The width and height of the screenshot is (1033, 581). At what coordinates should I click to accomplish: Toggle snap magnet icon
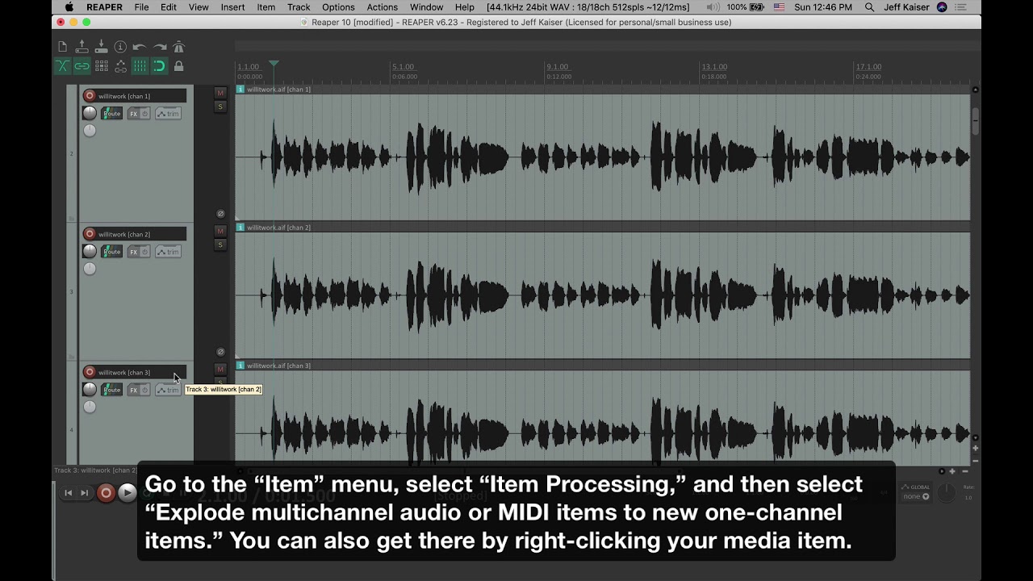pyautogui.click(x=160, y=66)
